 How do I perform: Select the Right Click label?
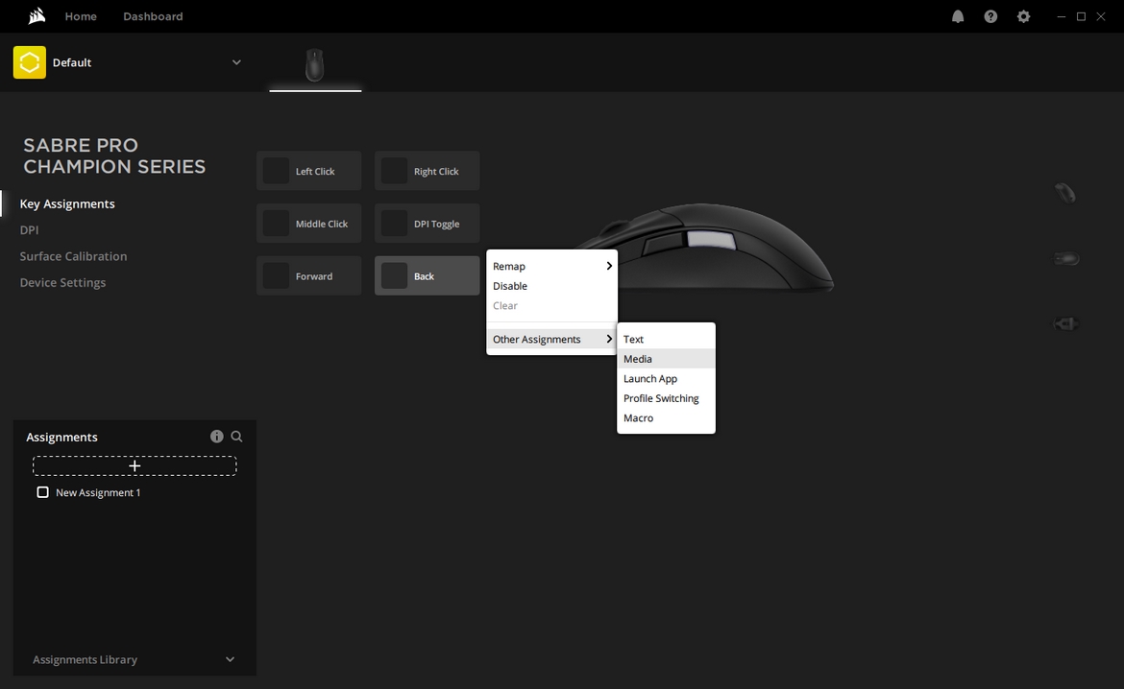[x=436, y=171]
